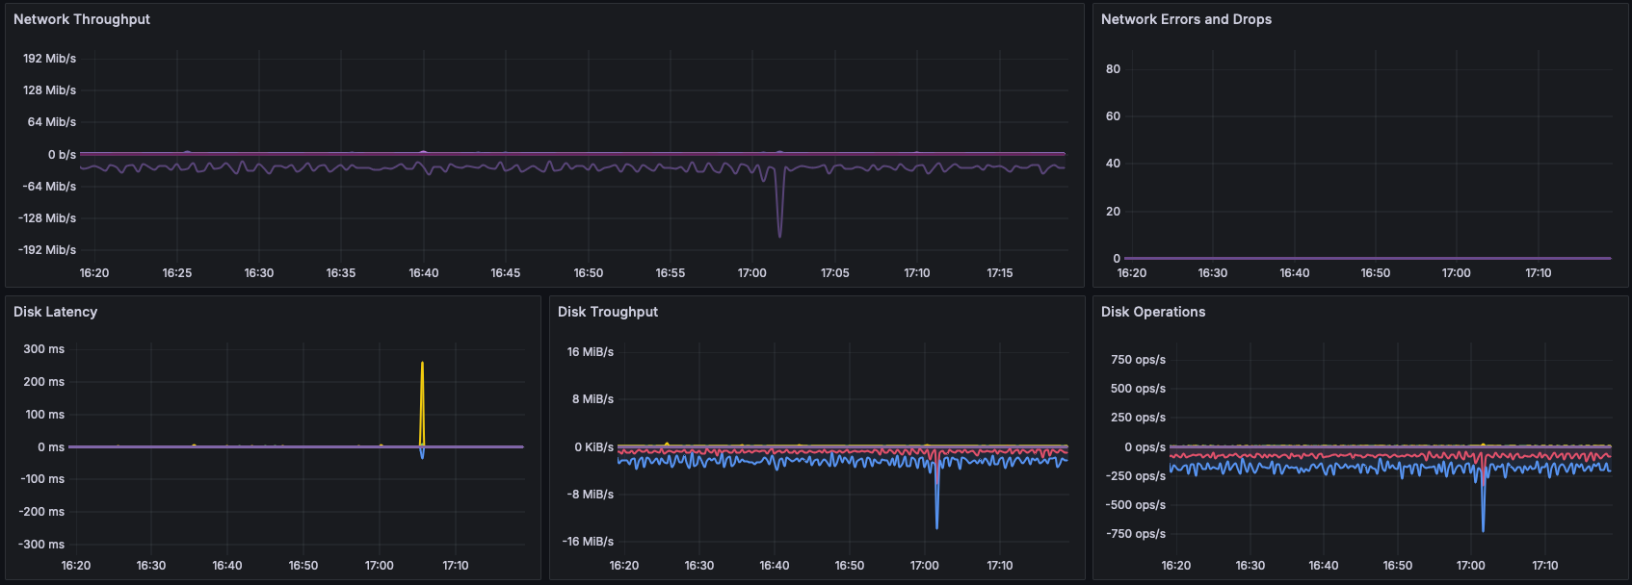Screen dimensions: 1632x585
Task: Click the Disk Operations panel title
Action: click(x=1152, y=312)
